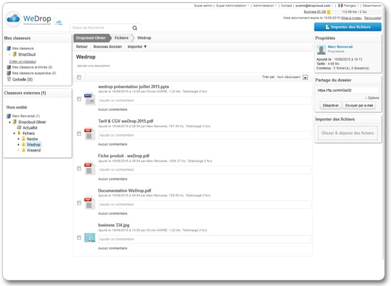This screenshot has width=391, height=286.
Task: Click the Fichiers folder icon in tree
Action: (x=19, y=133)
